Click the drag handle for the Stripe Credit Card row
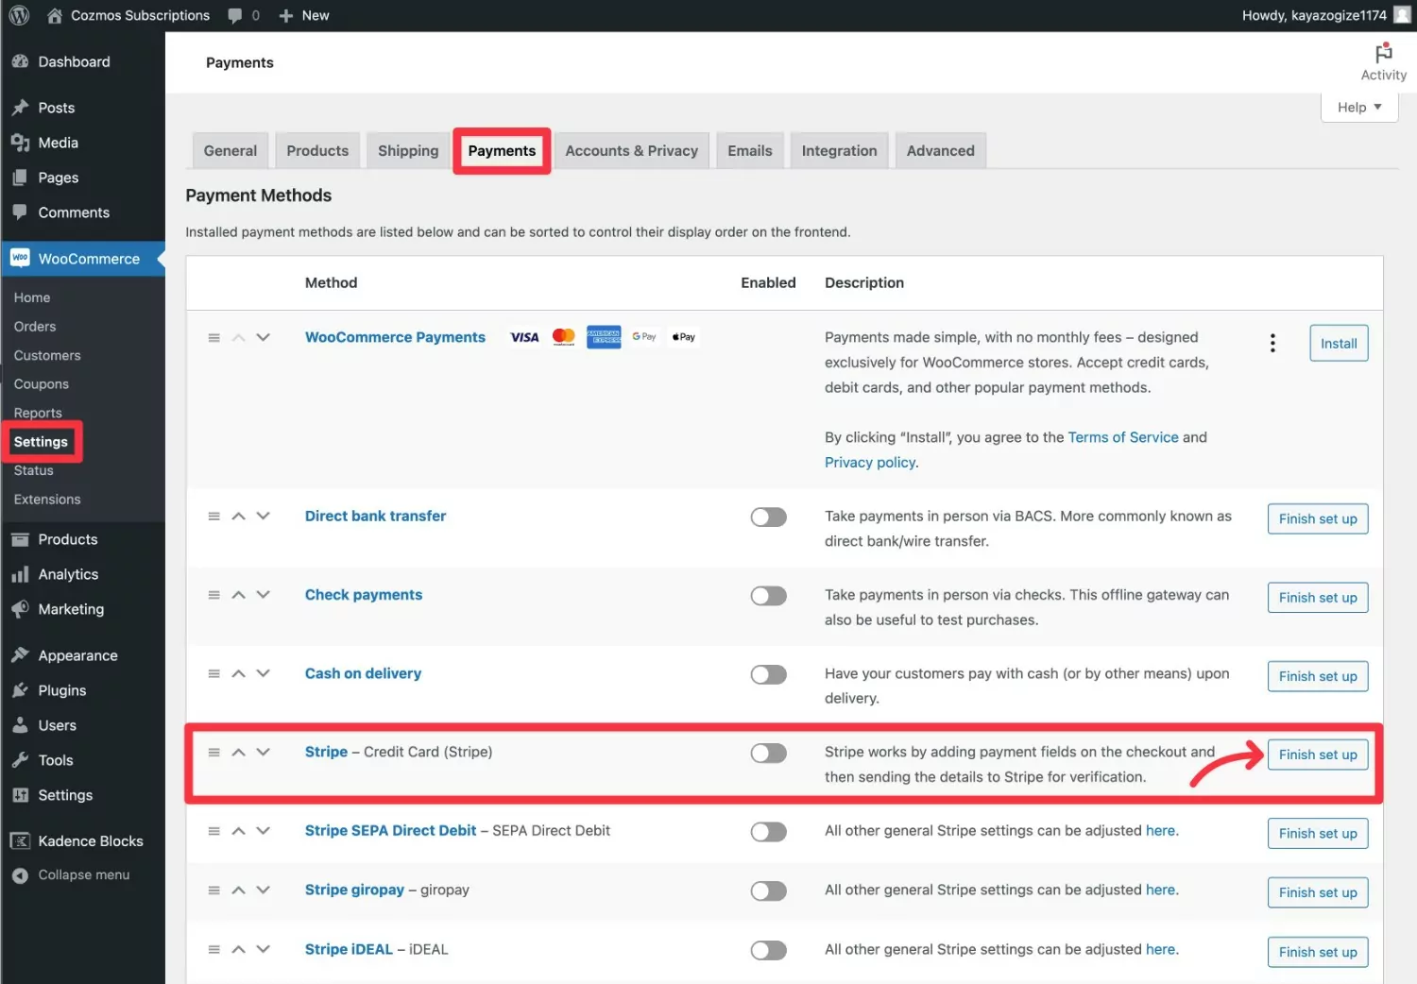This screenshot has width=1417, height=984. [213, 753]
